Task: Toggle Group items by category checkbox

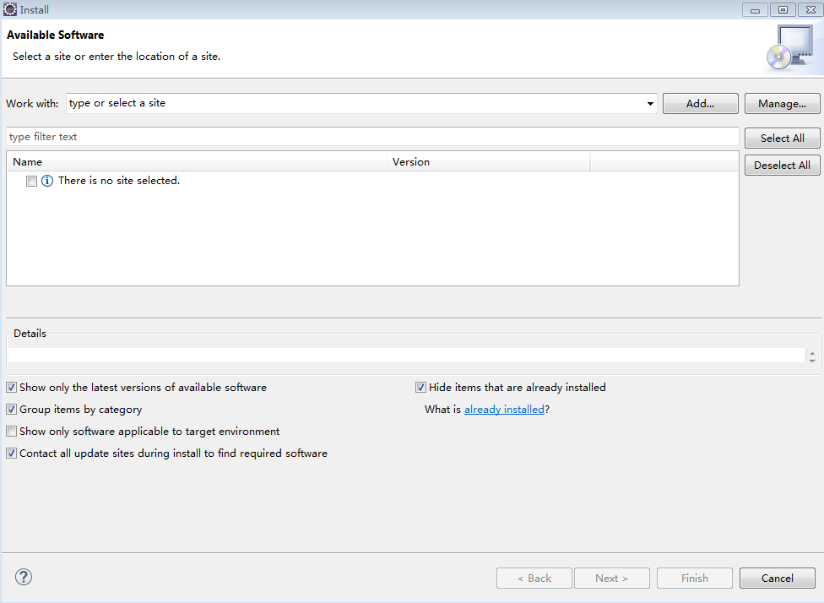Action: pos(11,410)
